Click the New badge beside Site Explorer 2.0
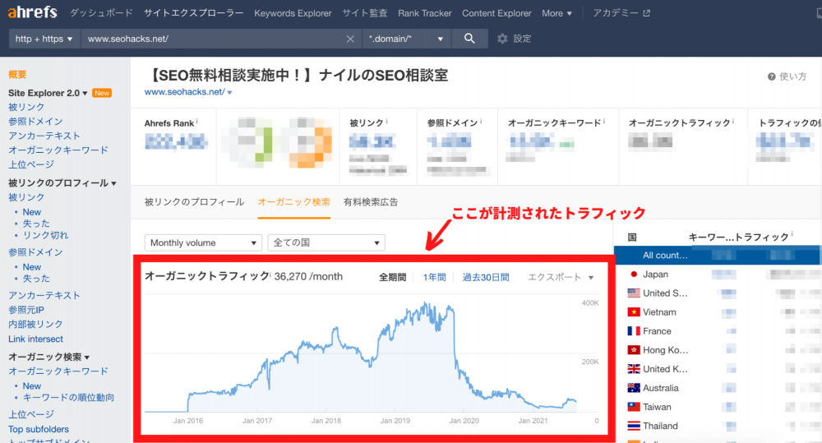This screenshot has height=443, width=822. click(x=102, y=93)
